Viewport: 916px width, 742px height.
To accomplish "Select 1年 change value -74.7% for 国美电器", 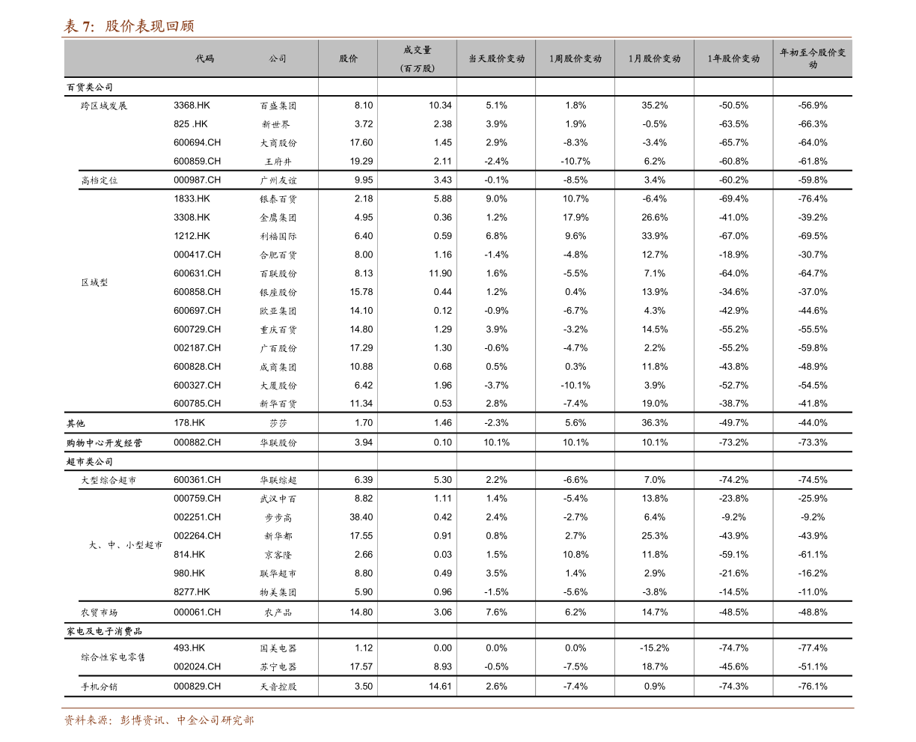I will pos(733,648).
